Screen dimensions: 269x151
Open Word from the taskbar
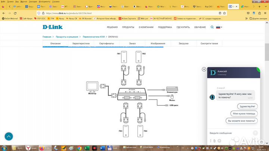click(x=102, y=148)
